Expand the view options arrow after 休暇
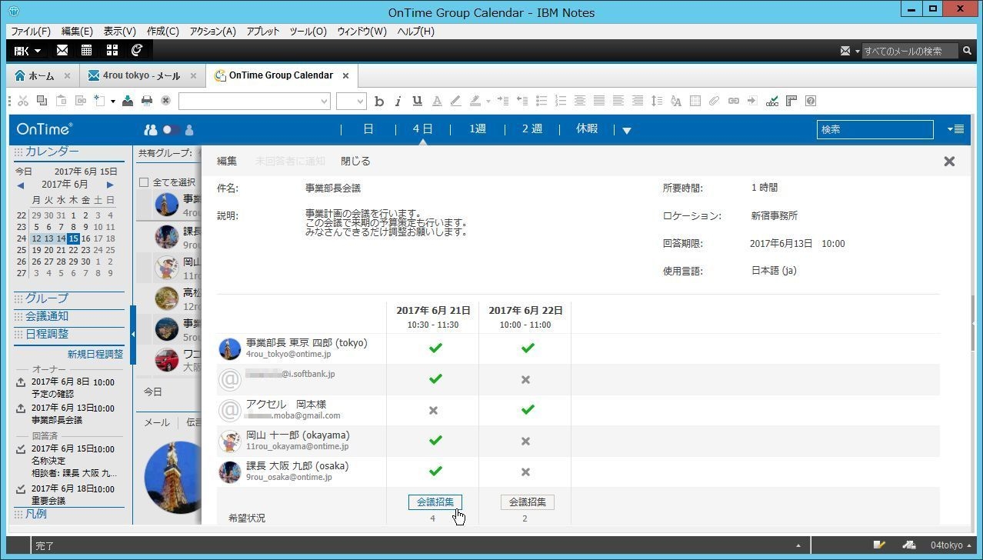The width and height of the screenshot is (983, 560). point(626,130)
